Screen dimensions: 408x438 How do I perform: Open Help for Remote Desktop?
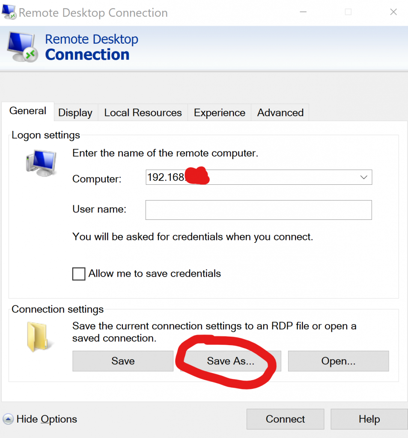coord(369,419)
